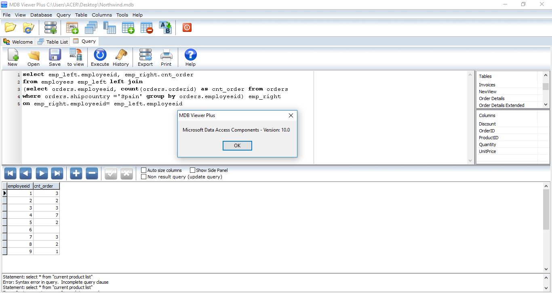Select Order Details Extended in Tables list
The image size is (552, 293).
[x=501, y=105]
